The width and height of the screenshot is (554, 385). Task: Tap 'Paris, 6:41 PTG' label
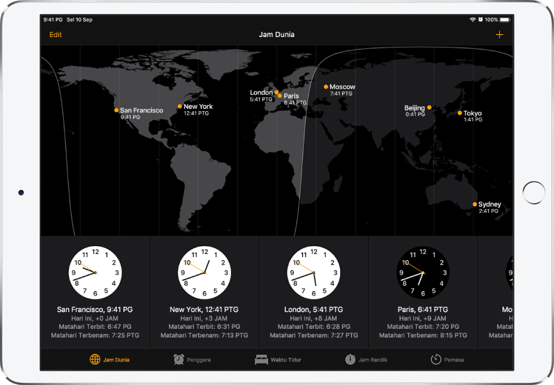coord(423,309)
